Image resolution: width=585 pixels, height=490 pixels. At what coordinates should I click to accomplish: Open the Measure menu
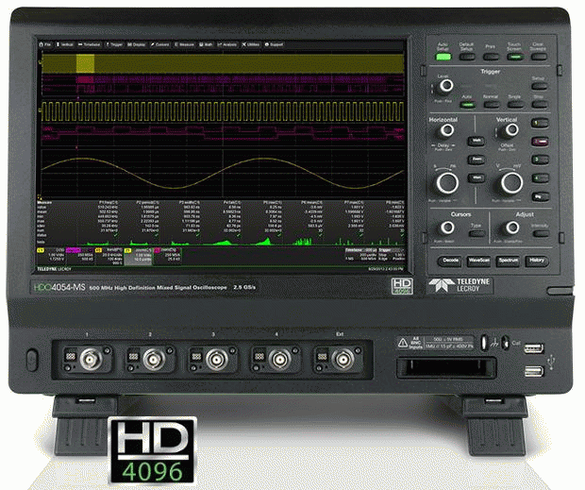pos(184,44)
